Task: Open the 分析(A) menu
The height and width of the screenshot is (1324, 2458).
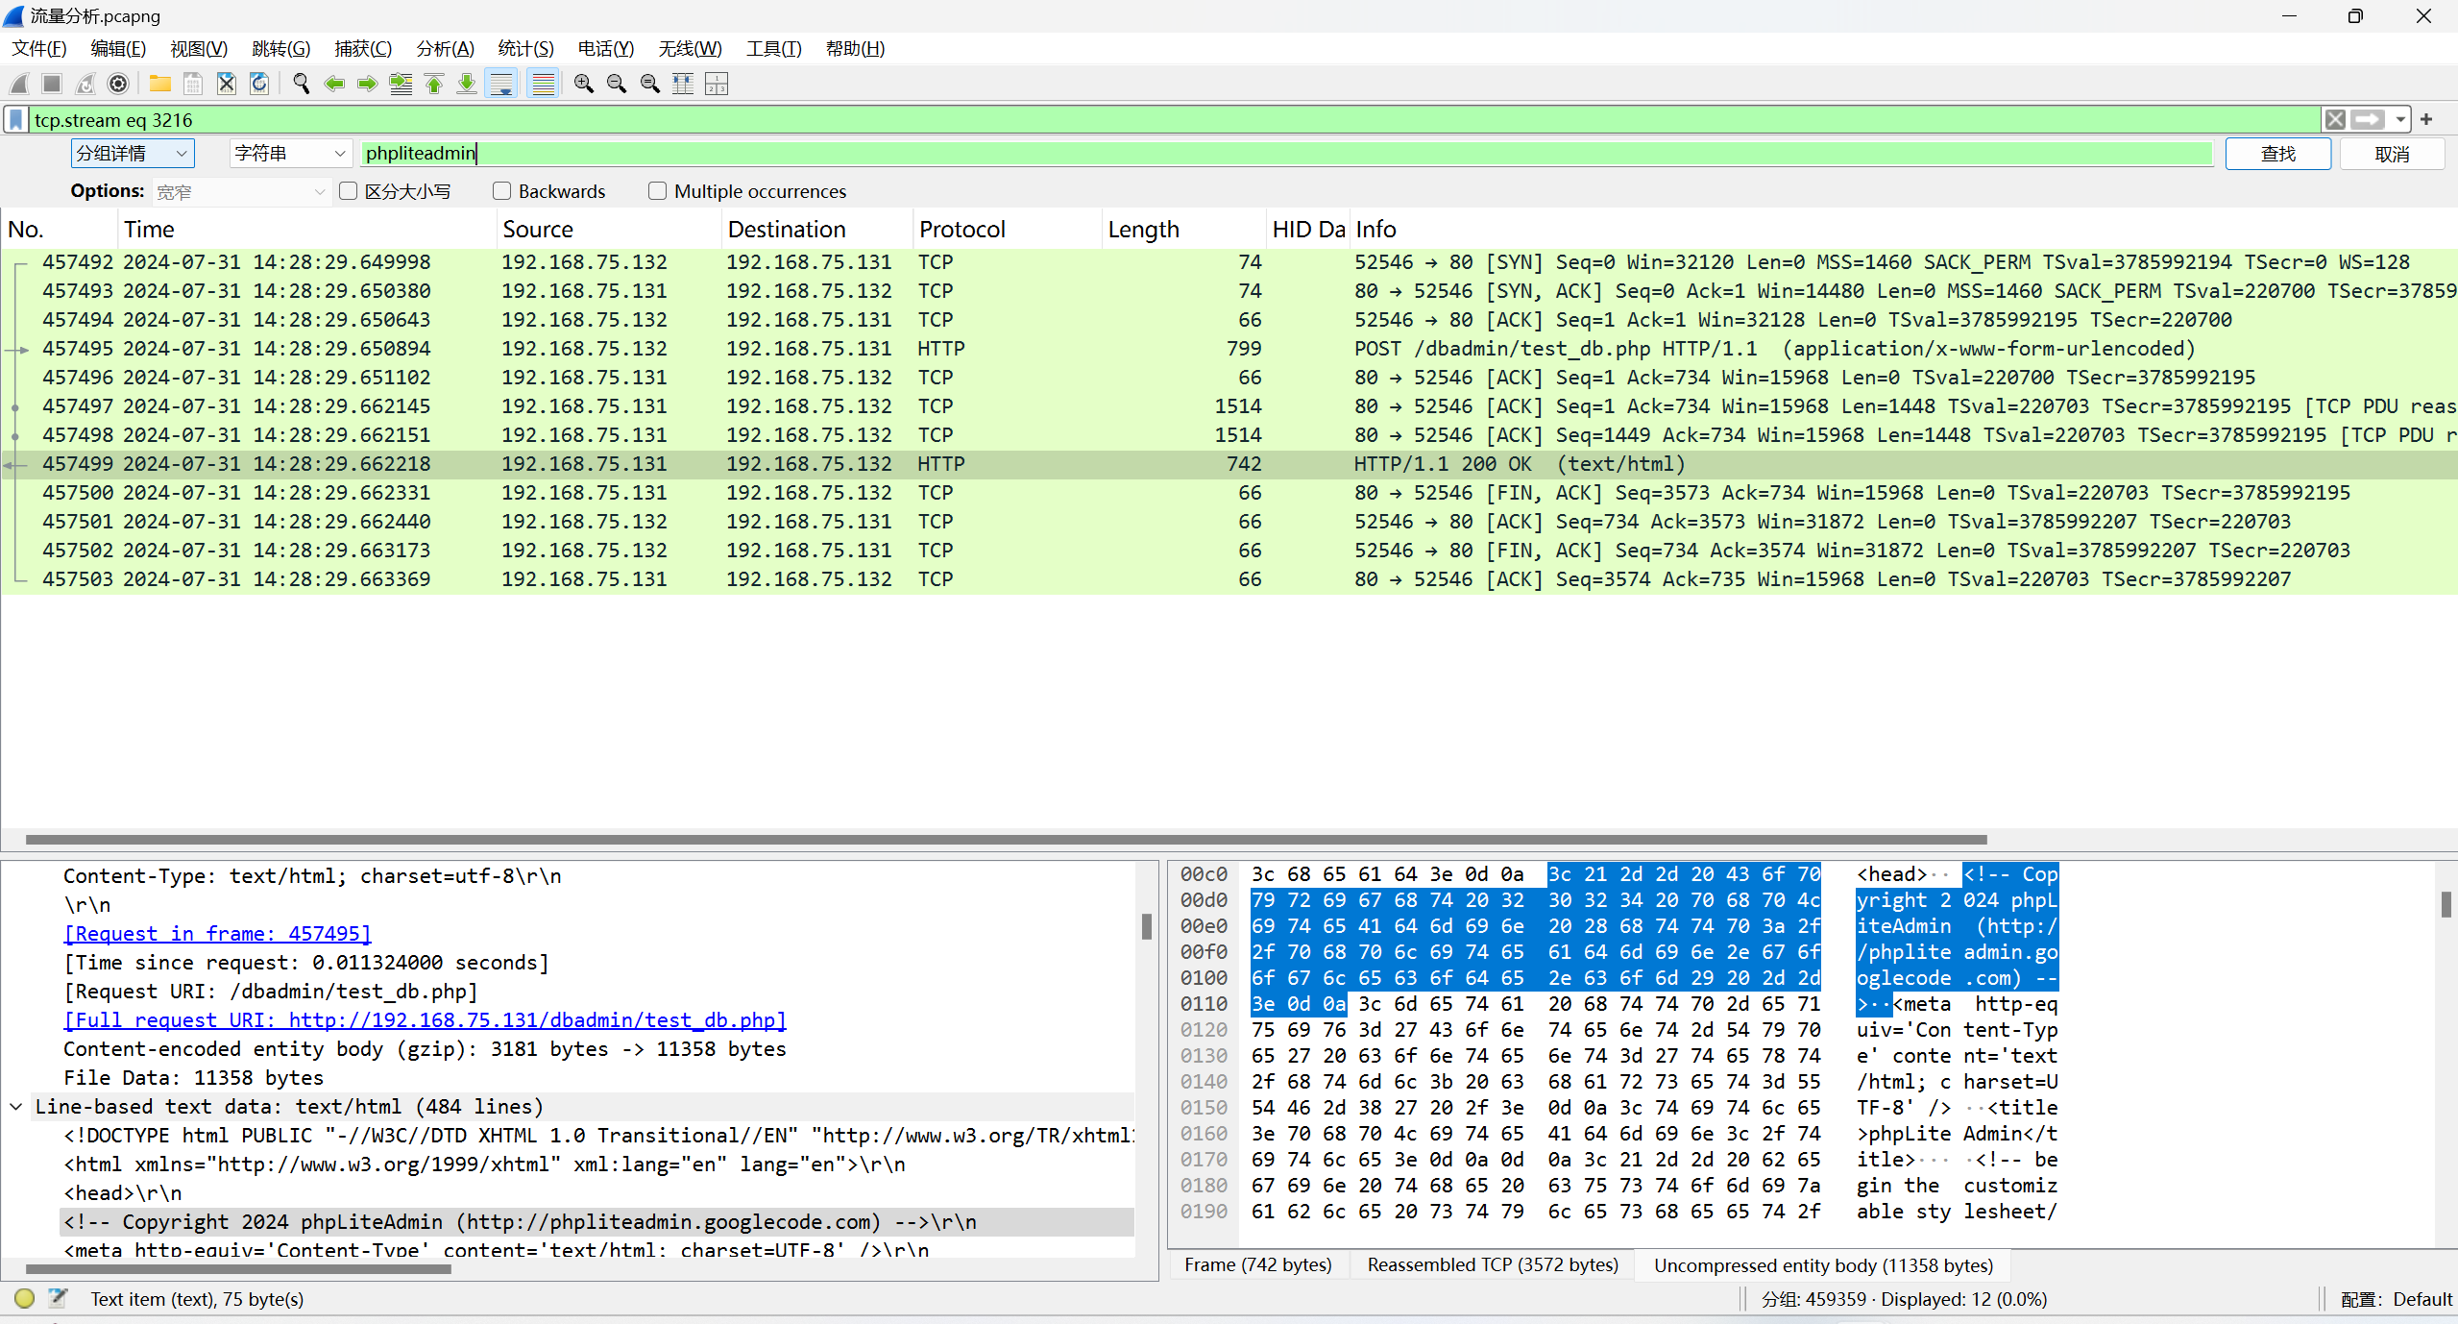Action: pyautogui.click(x=446, y=48)
